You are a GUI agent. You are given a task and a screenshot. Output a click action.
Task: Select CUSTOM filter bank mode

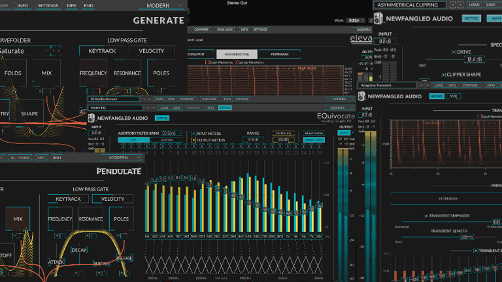tap(167, 140)
